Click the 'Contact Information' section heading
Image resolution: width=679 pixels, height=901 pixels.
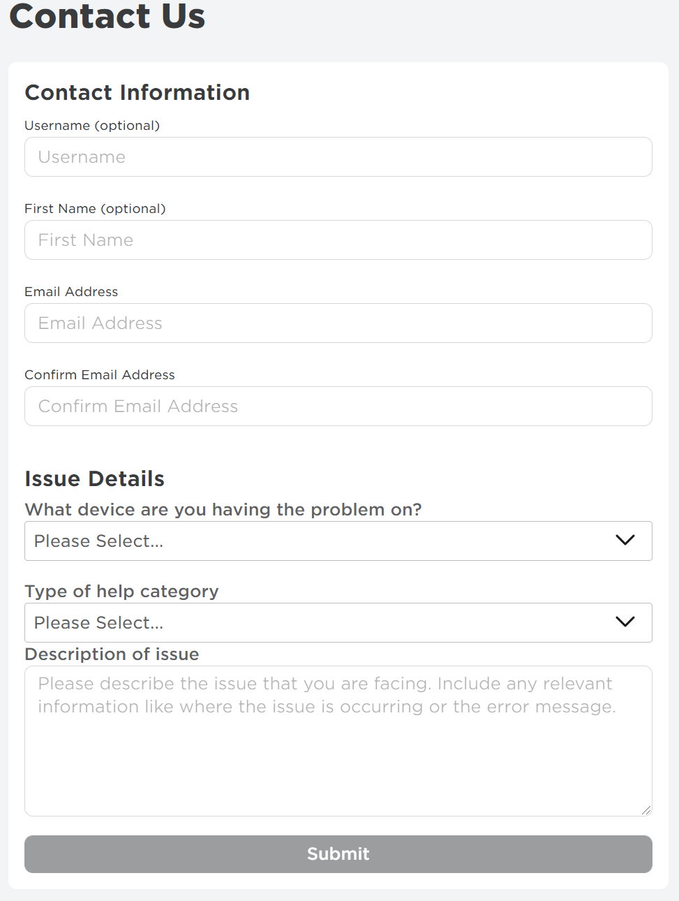pyautogui.click(x=137, y=93)
